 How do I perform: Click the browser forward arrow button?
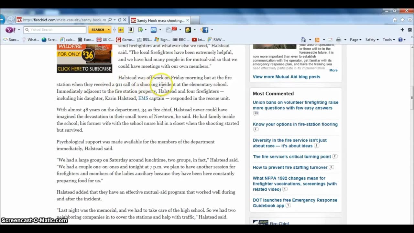(x=10, y=20)
